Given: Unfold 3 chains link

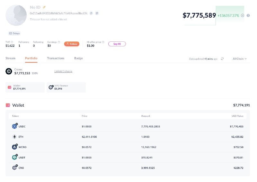Looking at the screenshot, I should point(63,71).
